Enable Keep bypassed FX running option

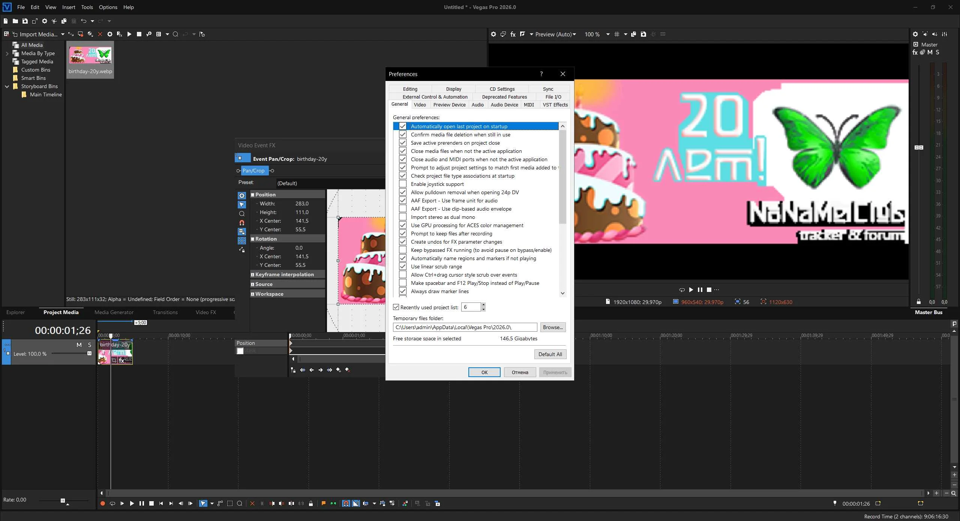pyautogui.click(x=403, y=250)
